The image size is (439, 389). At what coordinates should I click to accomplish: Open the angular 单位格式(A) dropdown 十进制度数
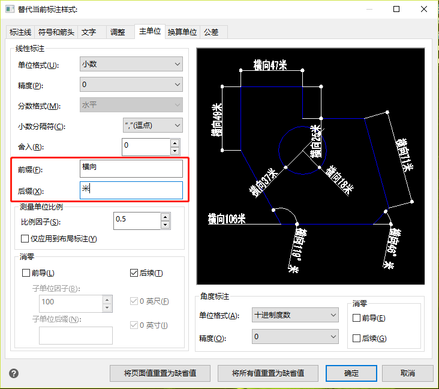tap(295, 315)
